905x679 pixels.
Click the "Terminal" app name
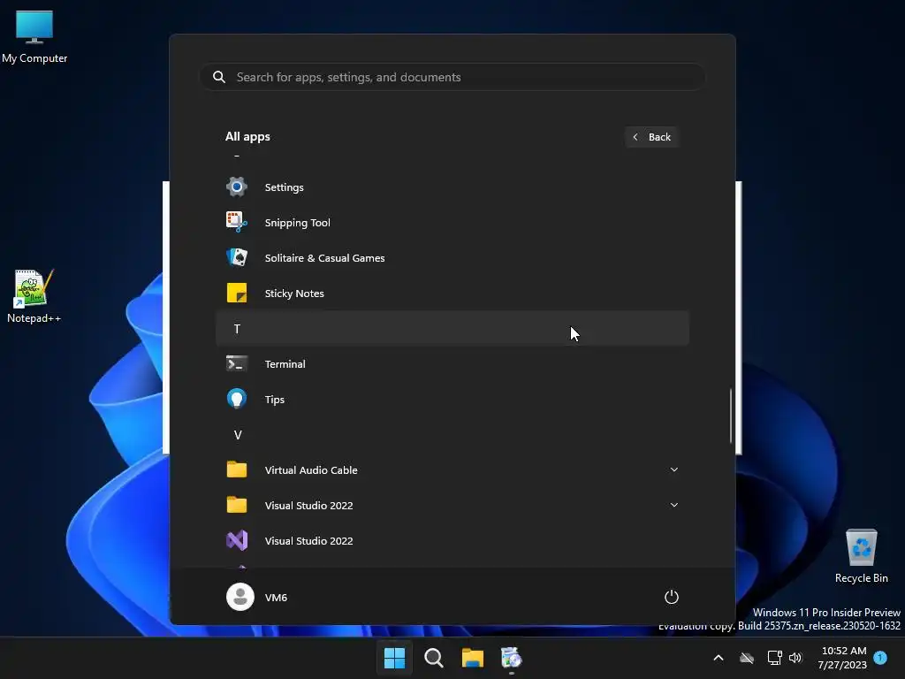click(x=285, y=363)
